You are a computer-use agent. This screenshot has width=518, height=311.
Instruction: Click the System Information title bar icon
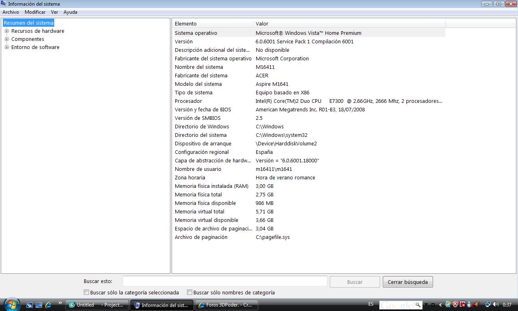pyautogui.click(x=4, y=4)
